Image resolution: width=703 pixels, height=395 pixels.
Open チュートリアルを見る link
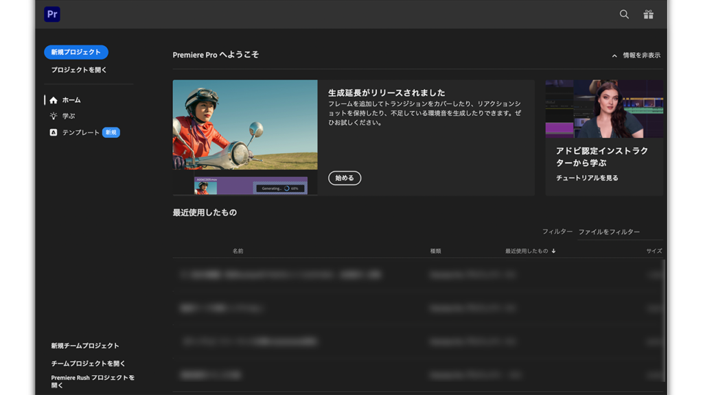point(587,178)
